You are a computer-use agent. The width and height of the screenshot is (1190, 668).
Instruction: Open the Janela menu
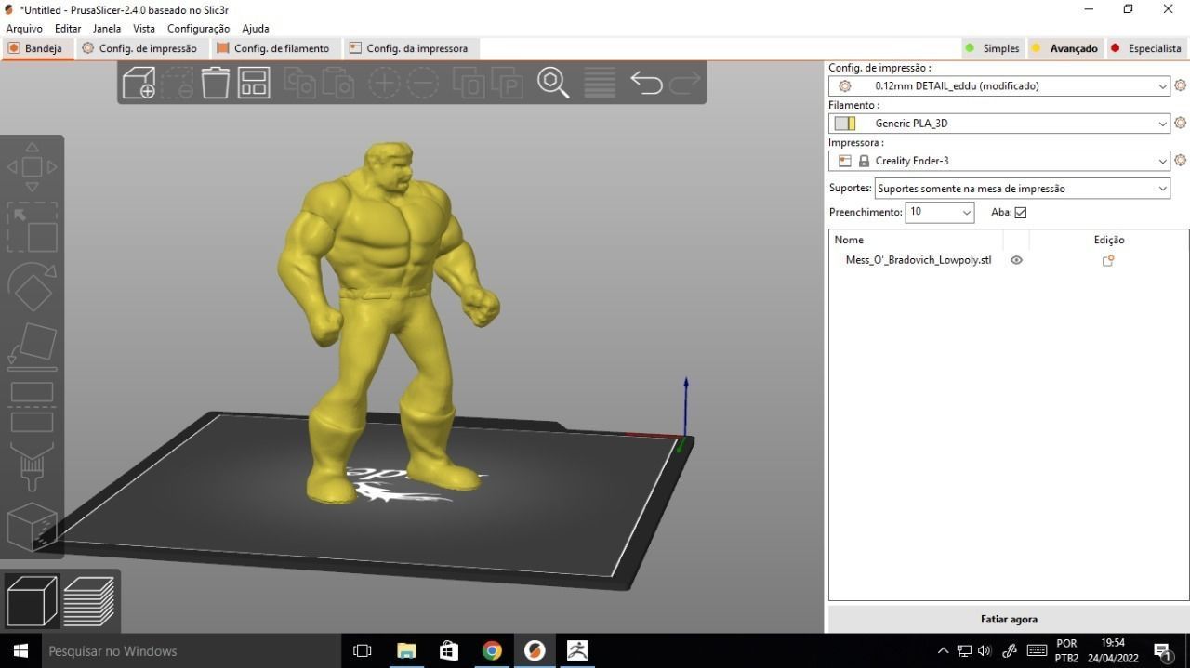(x=107, y=29)
